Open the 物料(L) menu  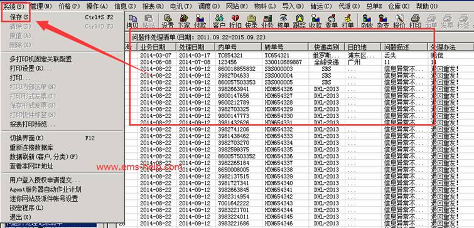[x=265, y=6]
